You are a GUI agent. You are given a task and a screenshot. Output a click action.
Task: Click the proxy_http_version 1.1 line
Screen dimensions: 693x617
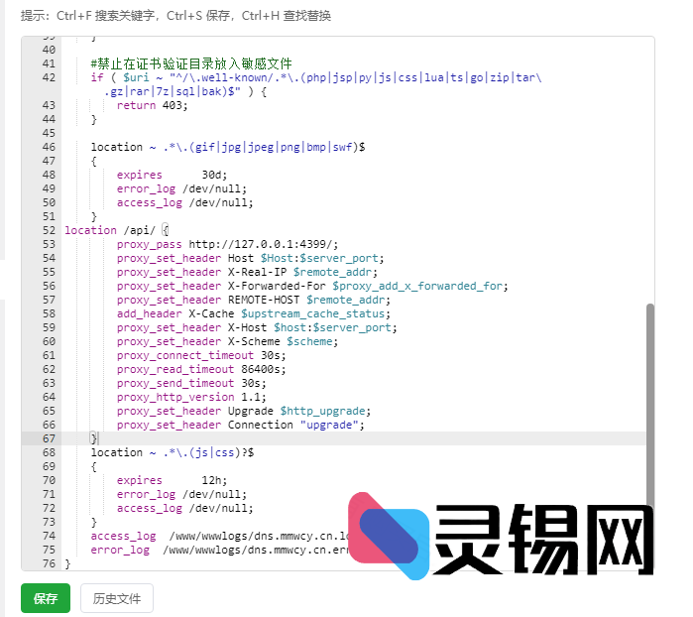pos(199,397)
